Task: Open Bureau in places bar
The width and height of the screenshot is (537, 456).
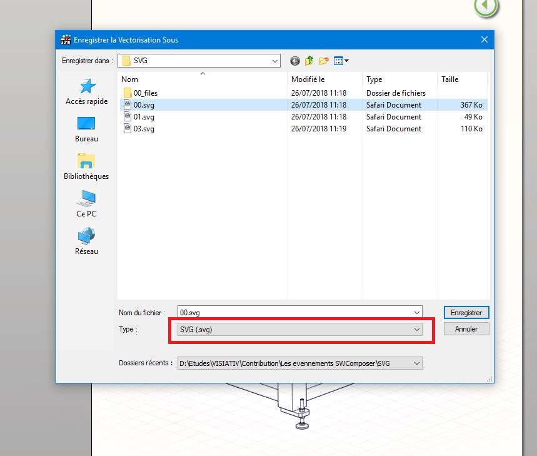Action: [87, 129]
